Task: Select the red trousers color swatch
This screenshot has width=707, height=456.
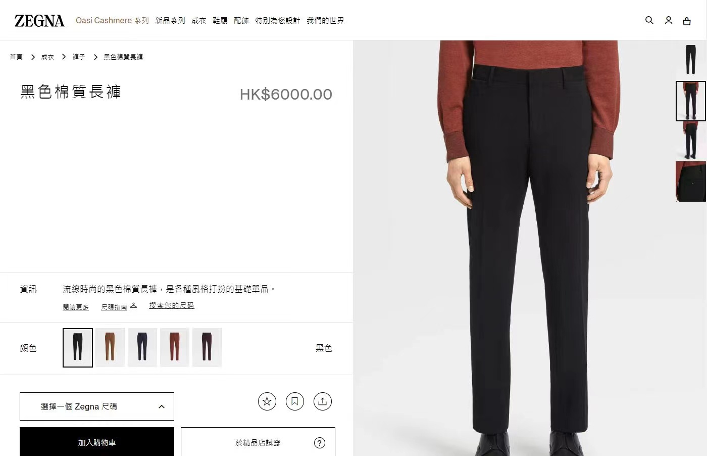Action: tap(175, 347)
